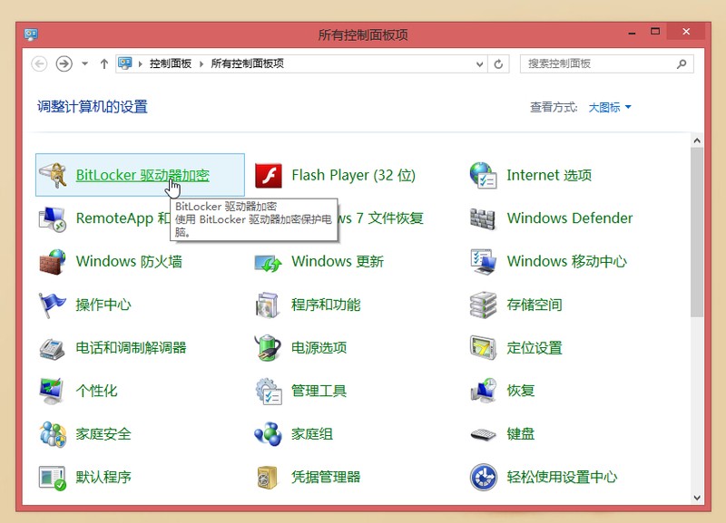Open the 默认程序 icon
Viewport: 726px width, 523px height.
click(53, 478)
